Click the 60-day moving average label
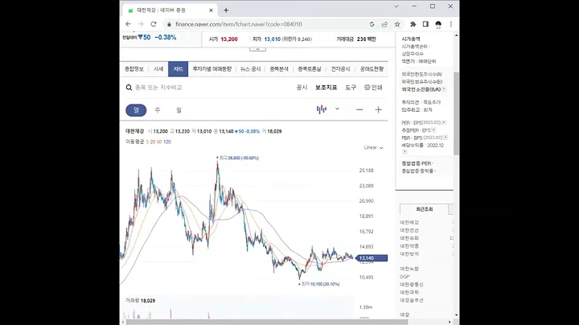Image resolution: width=579 pixels, height=325 pixels. (159, 142)
